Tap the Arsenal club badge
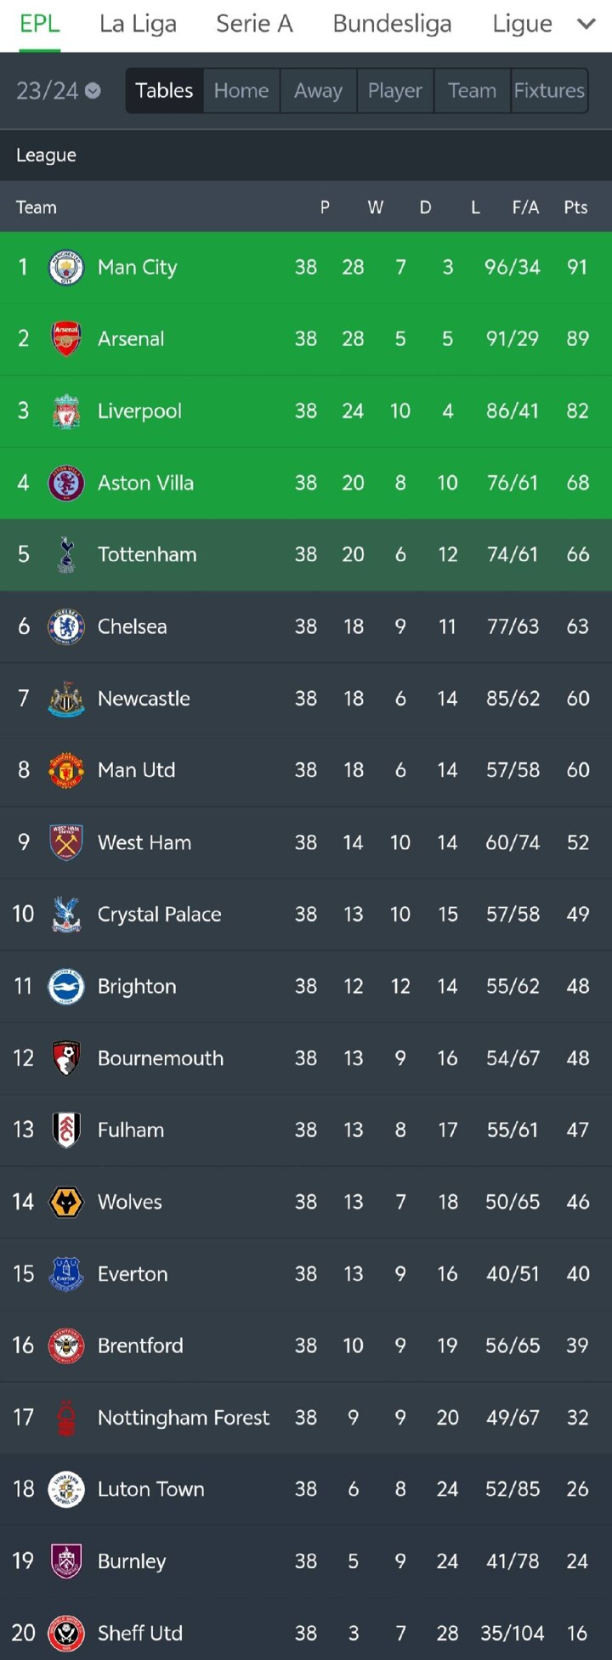612x1660 pixels. coord(66,339)
